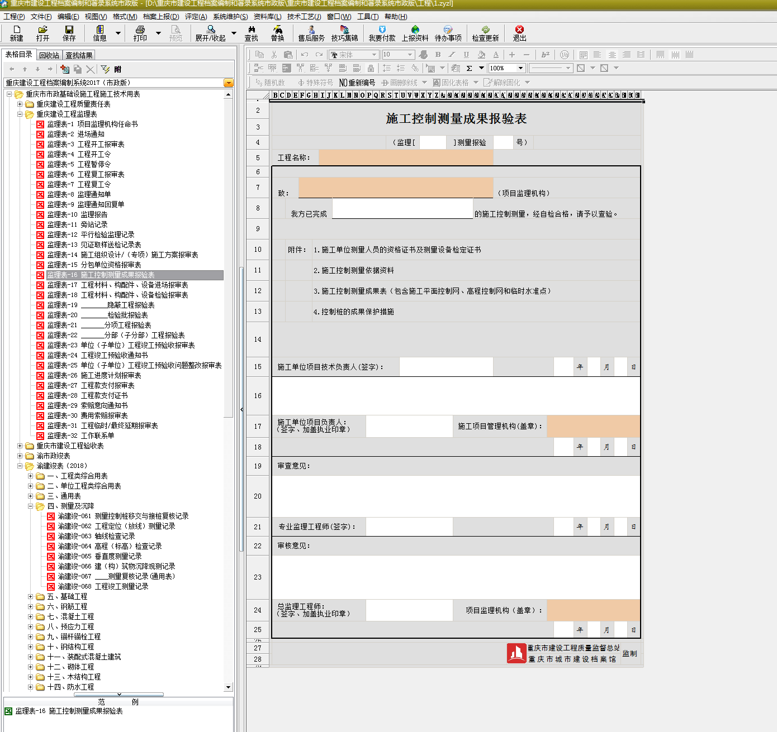This screenshot has width=777, height=732.
Task: Open the 100% zoom dropdown
Action: click(x=520, y=68)
